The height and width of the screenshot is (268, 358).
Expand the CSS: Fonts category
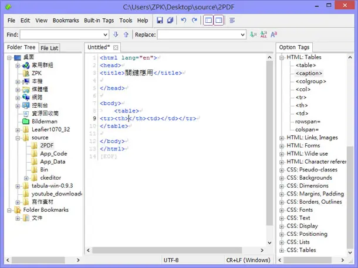click(x=282, y=210)
